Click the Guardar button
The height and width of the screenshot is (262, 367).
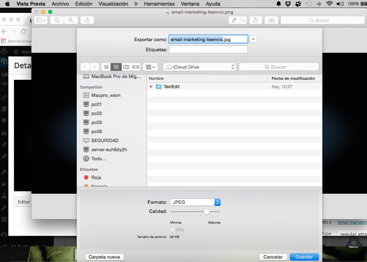click(304, 256)
